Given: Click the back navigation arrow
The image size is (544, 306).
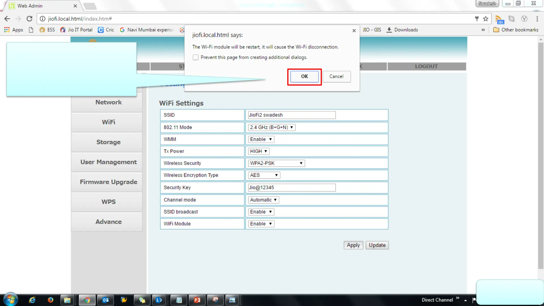Looking at the screenshot, I should click(x=7, y=19).
